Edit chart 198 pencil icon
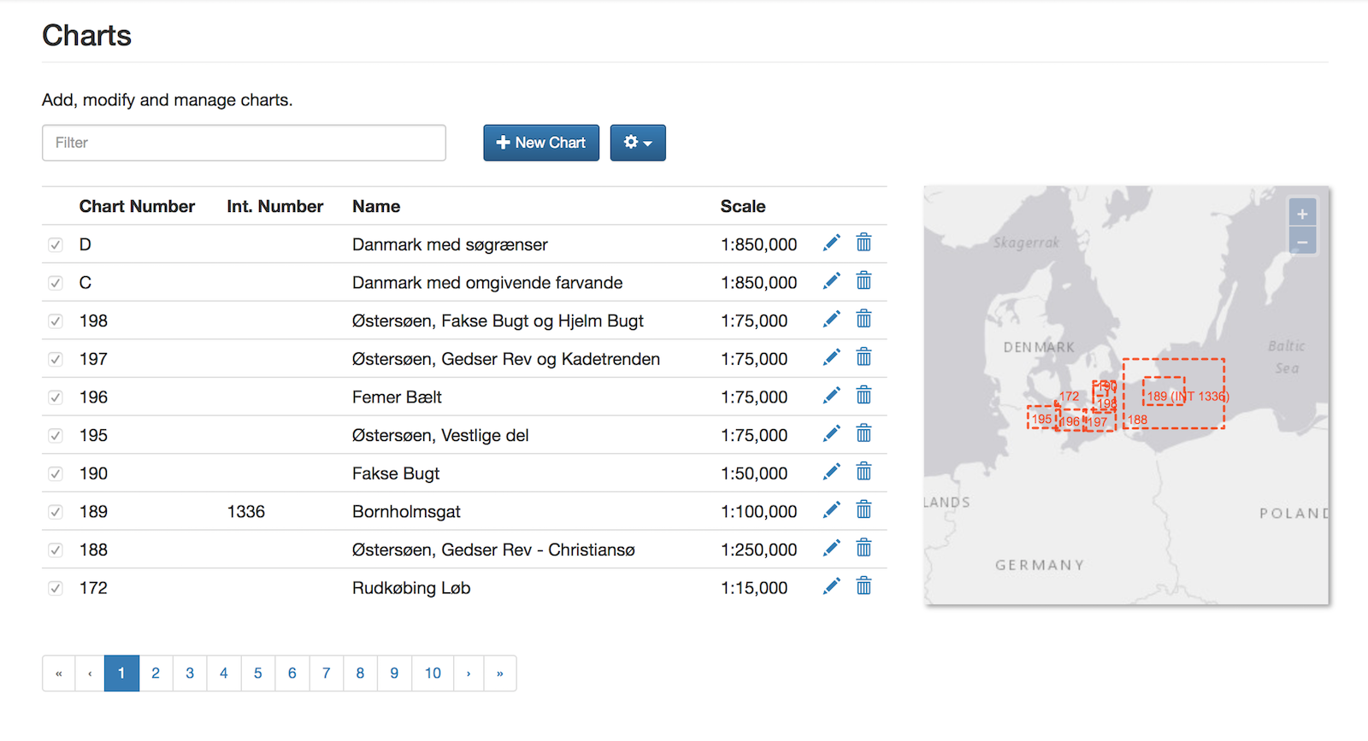This screenshot has height=741, width=1368. pos(831,320)
